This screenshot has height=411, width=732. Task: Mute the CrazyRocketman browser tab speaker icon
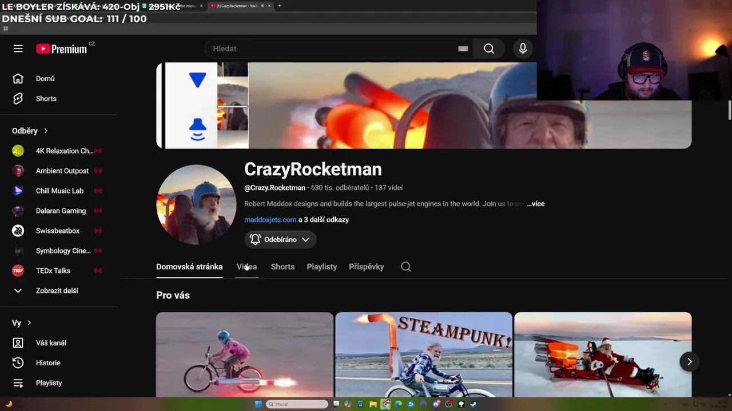(262, 6)
